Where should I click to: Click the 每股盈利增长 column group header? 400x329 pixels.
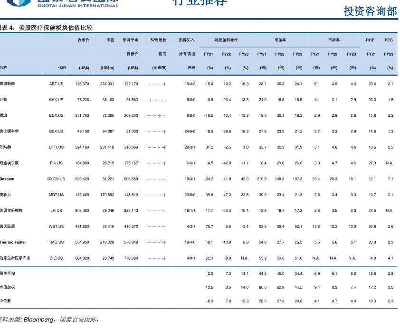pyautogui.click(x=226, y=40)
